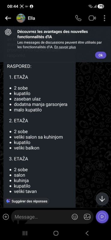The image size is (111, 240).
Task: Tap the Ok button on the AI banner
Action: click(100, 55)
